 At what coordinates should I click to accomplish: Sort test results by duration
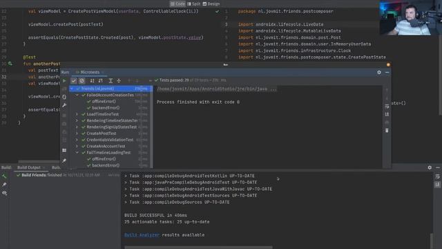[x=101, y=81]
